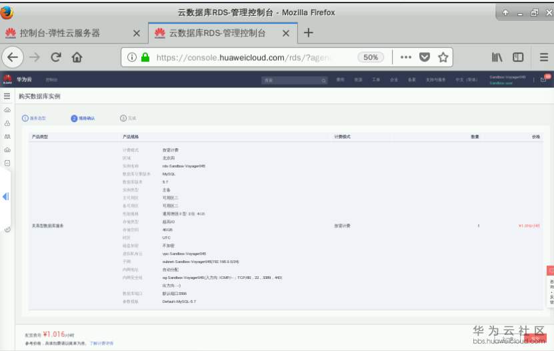
Task: Click the 购买数据库实例 page title
Action: [x=39, y=96]
